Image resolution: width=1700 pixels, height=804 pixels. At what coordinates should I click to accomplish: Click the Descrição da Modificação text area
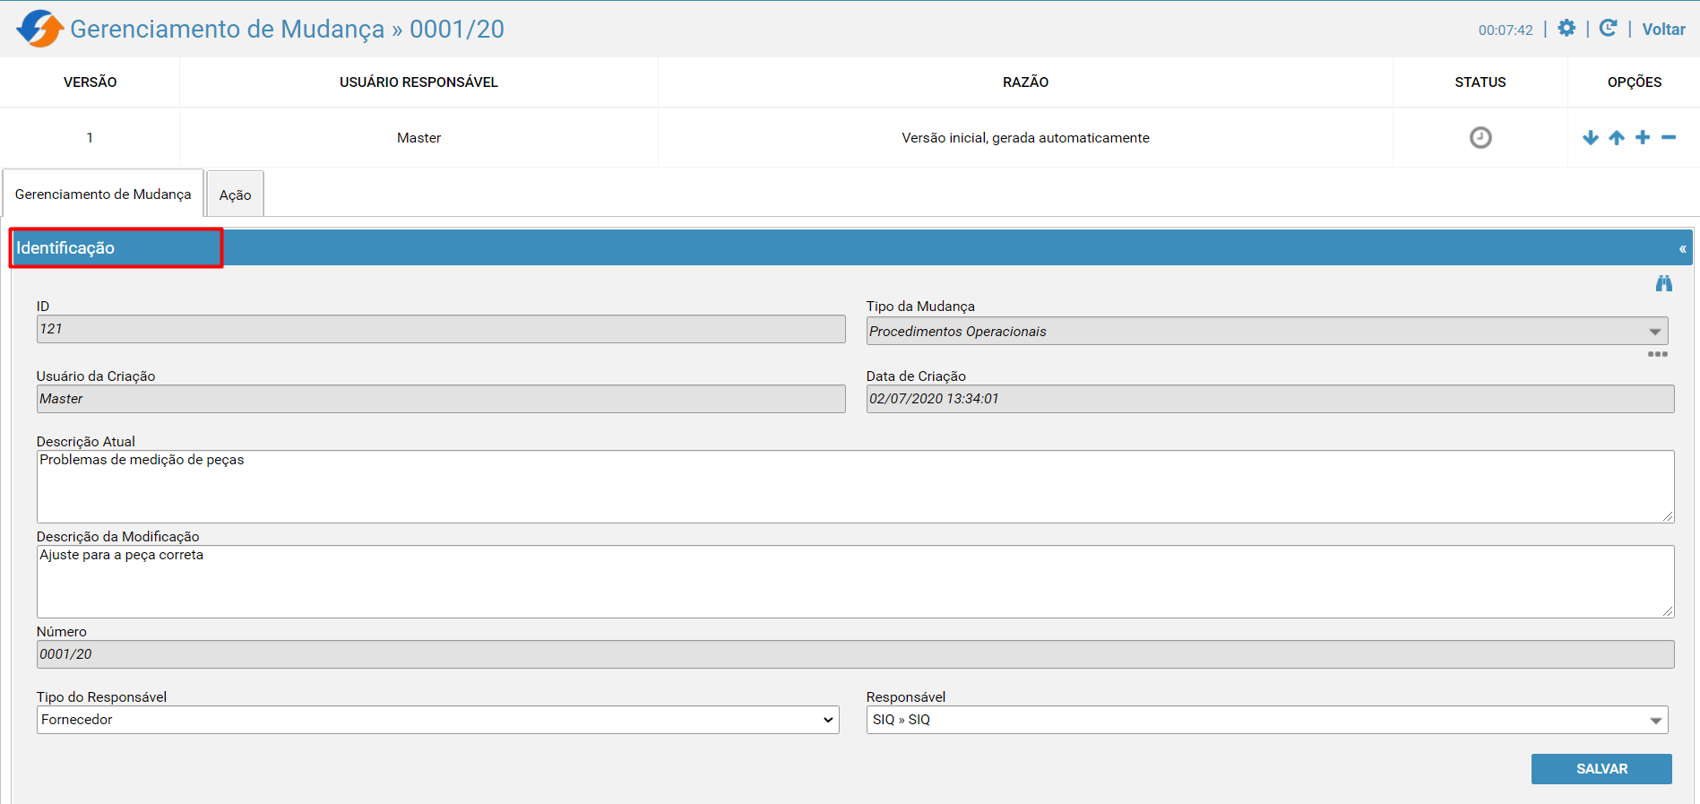click(x=855, y=582)
